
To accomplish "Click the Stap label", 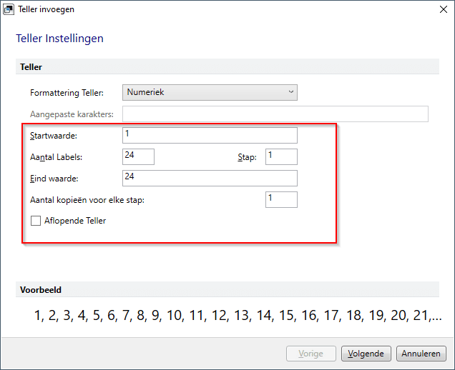I will coord(248,157).
